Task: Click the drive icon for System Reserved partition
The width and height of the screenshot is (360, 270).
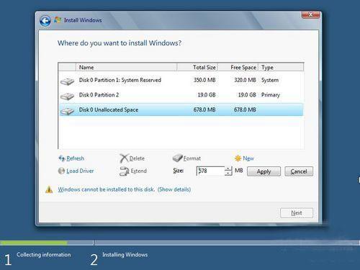Action: coord(67,81)
